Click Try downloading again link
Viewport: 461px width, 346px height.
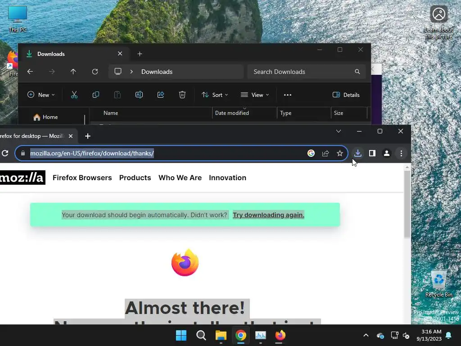[268, 215]
